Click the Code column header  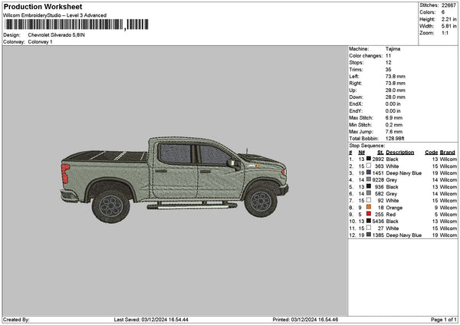tap(431, 152)
